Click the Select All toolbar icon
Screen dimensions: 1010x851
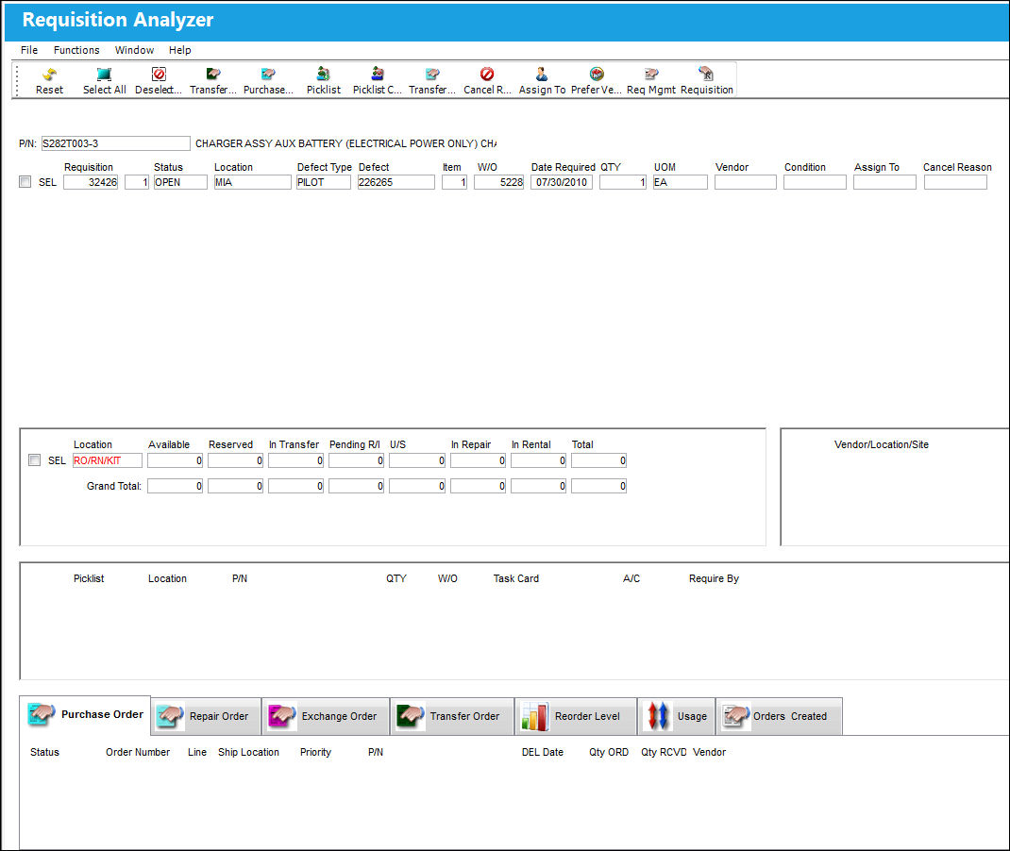(105, 74)
